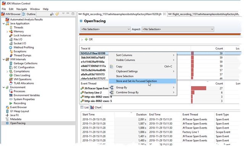Screen dimensions: 244x148
Task: Open Java FX page
Action: coord(14,115)
